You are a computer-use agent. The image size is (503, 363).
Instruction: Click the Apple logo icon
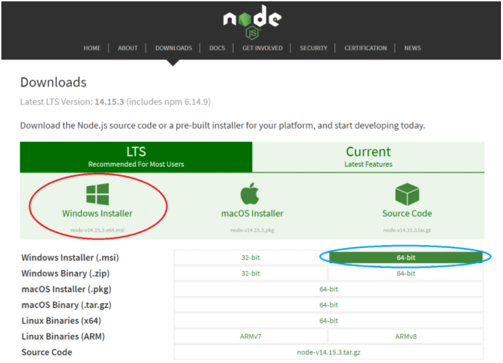(250, 194)
